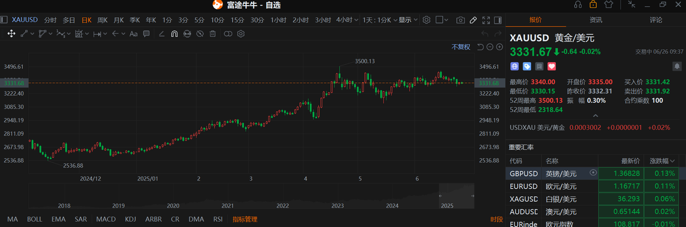Open 指标管理 indicator management
686x227 pixels.
[245, 219]
